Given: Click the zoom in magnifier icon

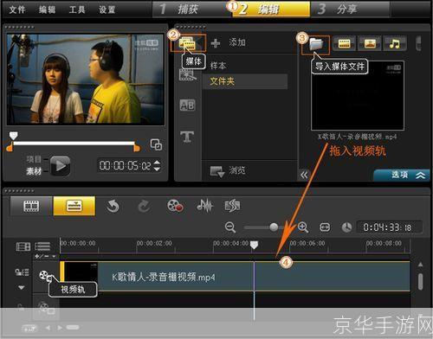Looking at the screenshot, I should click(x=303, y=227).
